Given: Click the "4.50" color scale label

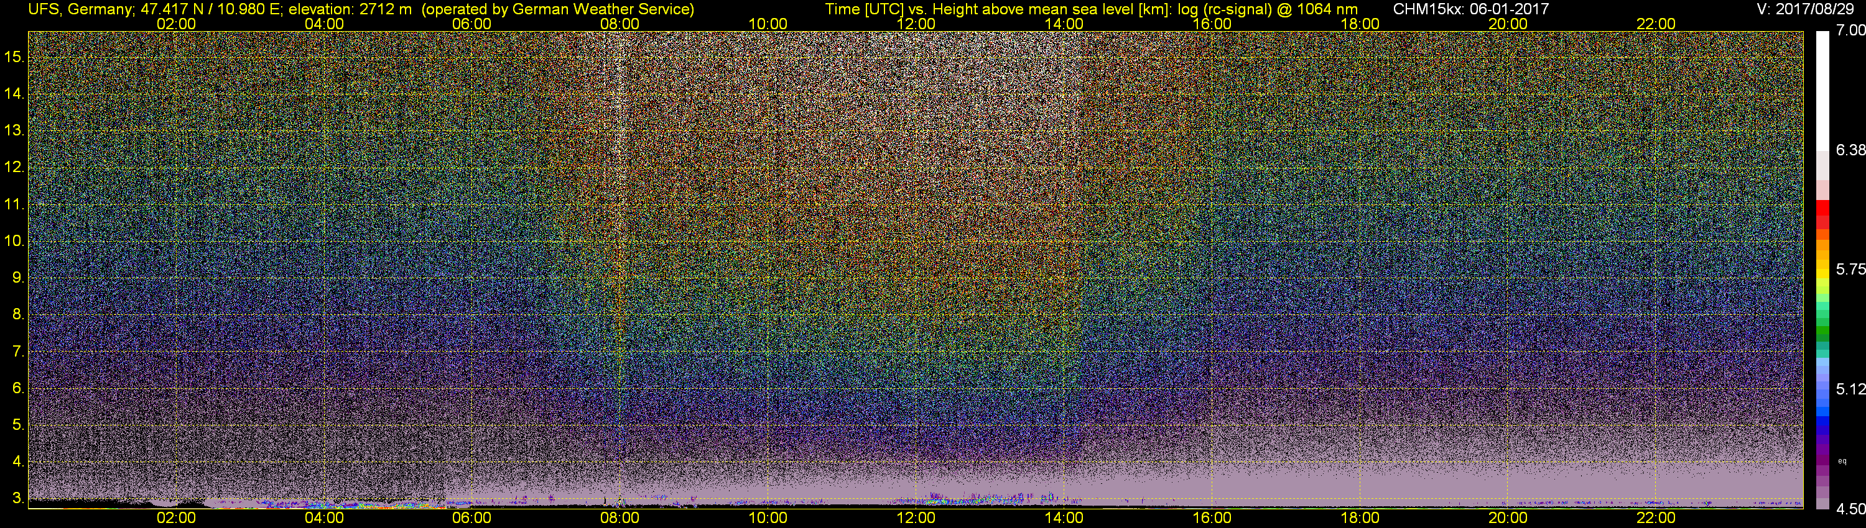Looking at the screenshot, I should point(1851,509).
